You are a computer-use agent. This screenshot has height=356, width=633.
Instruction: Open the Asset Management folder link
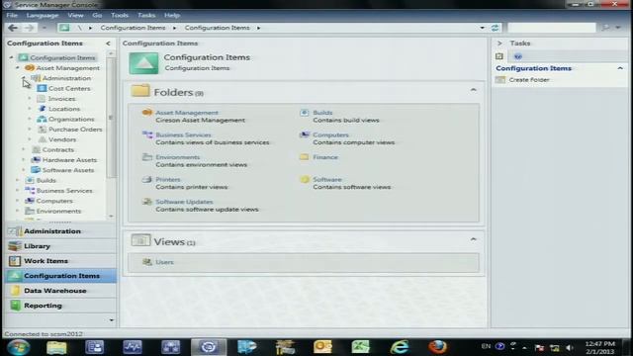coord(187,113)
